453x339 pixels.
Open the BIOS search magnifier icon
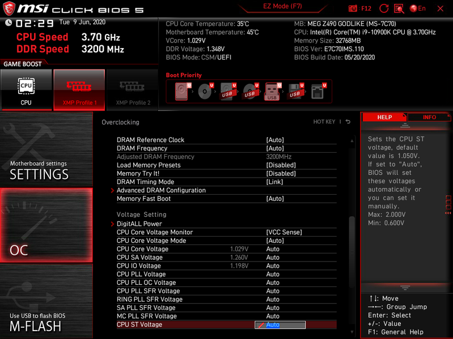click(399, 8)
